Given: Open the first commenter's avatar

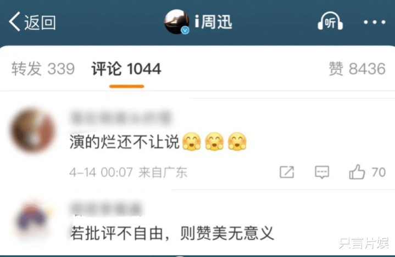Looking at the screenshot, I should [33, 130].
